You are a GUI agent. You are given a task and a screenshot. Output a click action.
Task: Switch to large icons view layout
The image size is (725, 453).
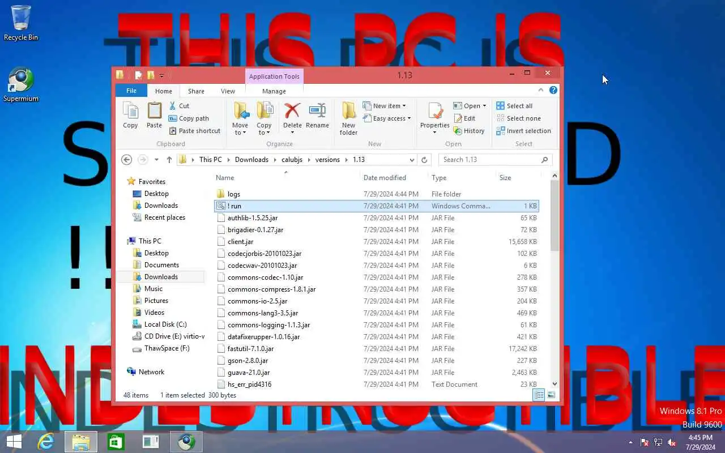click(551, 395)
